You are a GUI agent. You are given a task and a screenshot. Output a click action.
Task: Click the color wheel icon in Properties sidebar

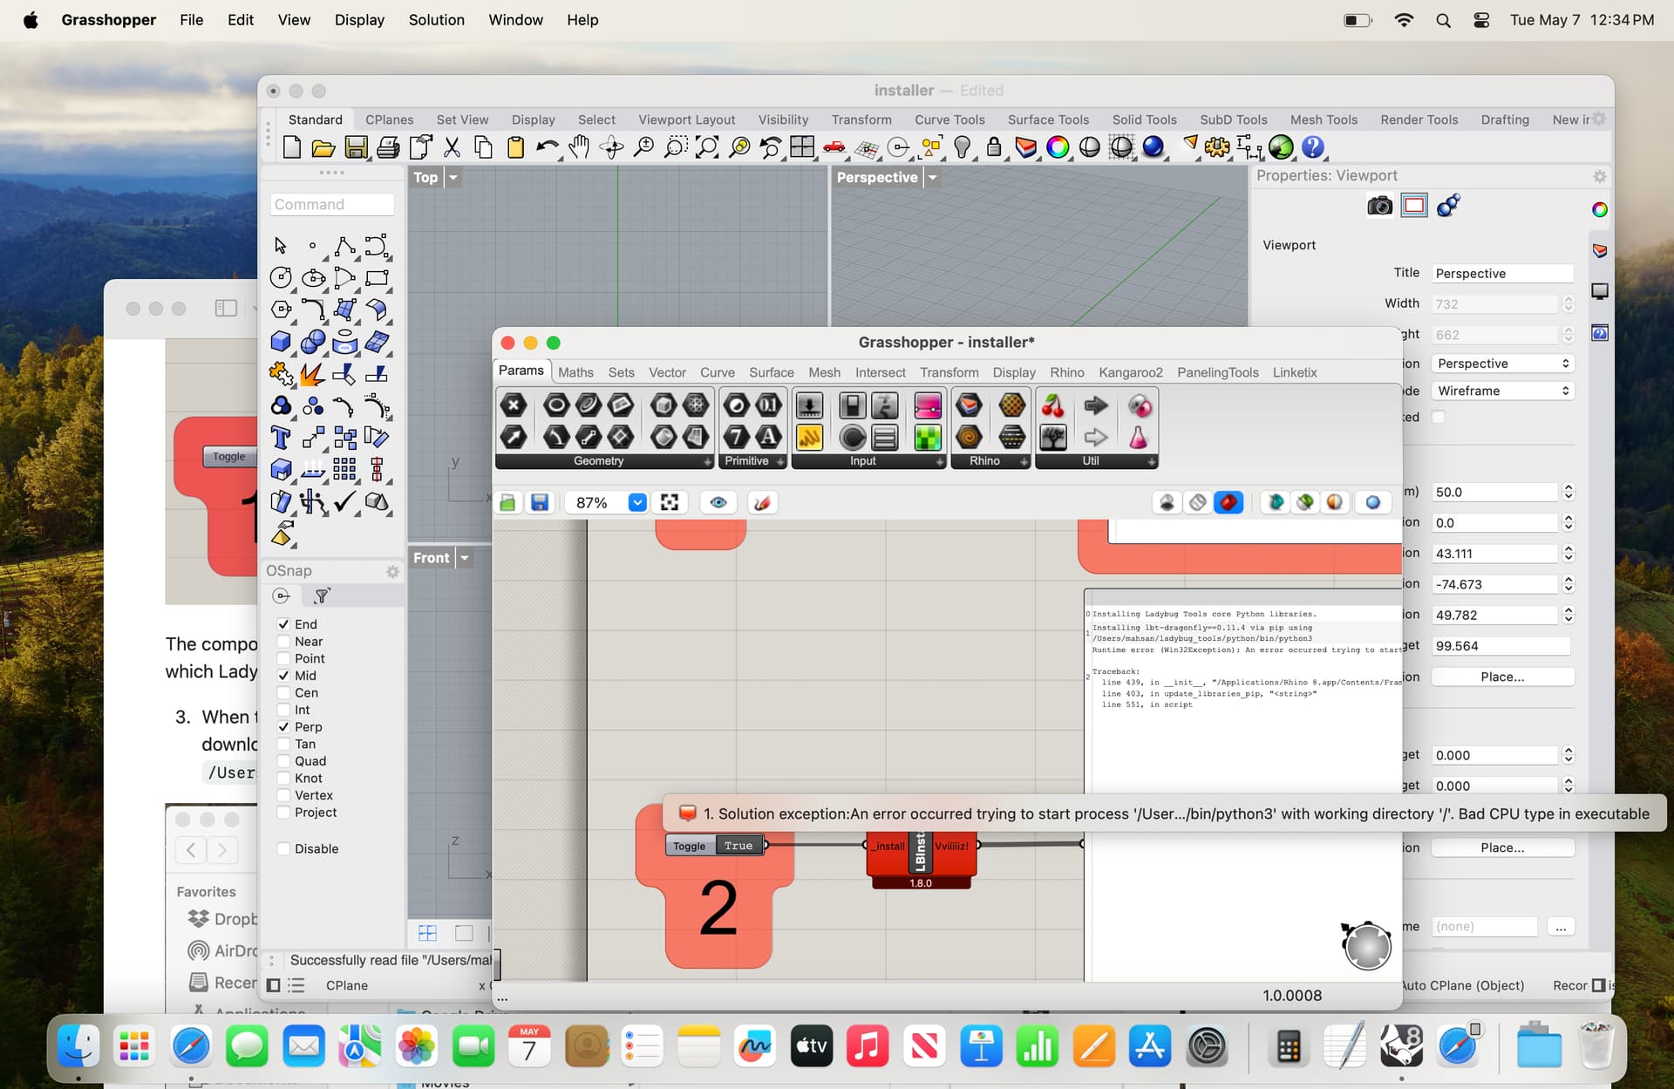tap(1600, 209)
